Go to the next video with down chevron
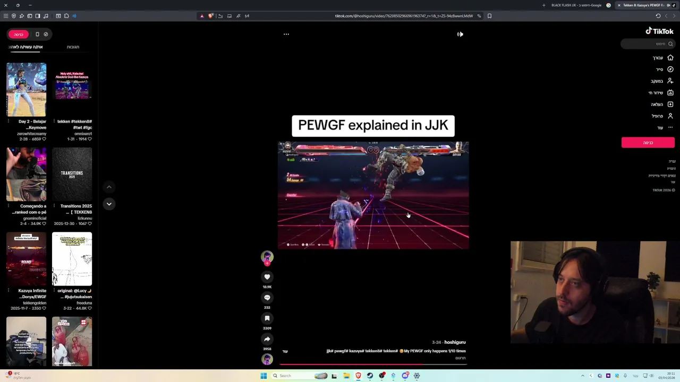 pyautogui.click(x=109, y=204)
